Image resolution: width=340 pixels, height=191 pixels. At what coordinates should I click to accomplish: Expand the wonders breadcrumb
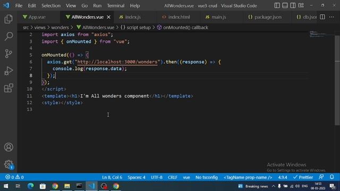coord(60,28)
